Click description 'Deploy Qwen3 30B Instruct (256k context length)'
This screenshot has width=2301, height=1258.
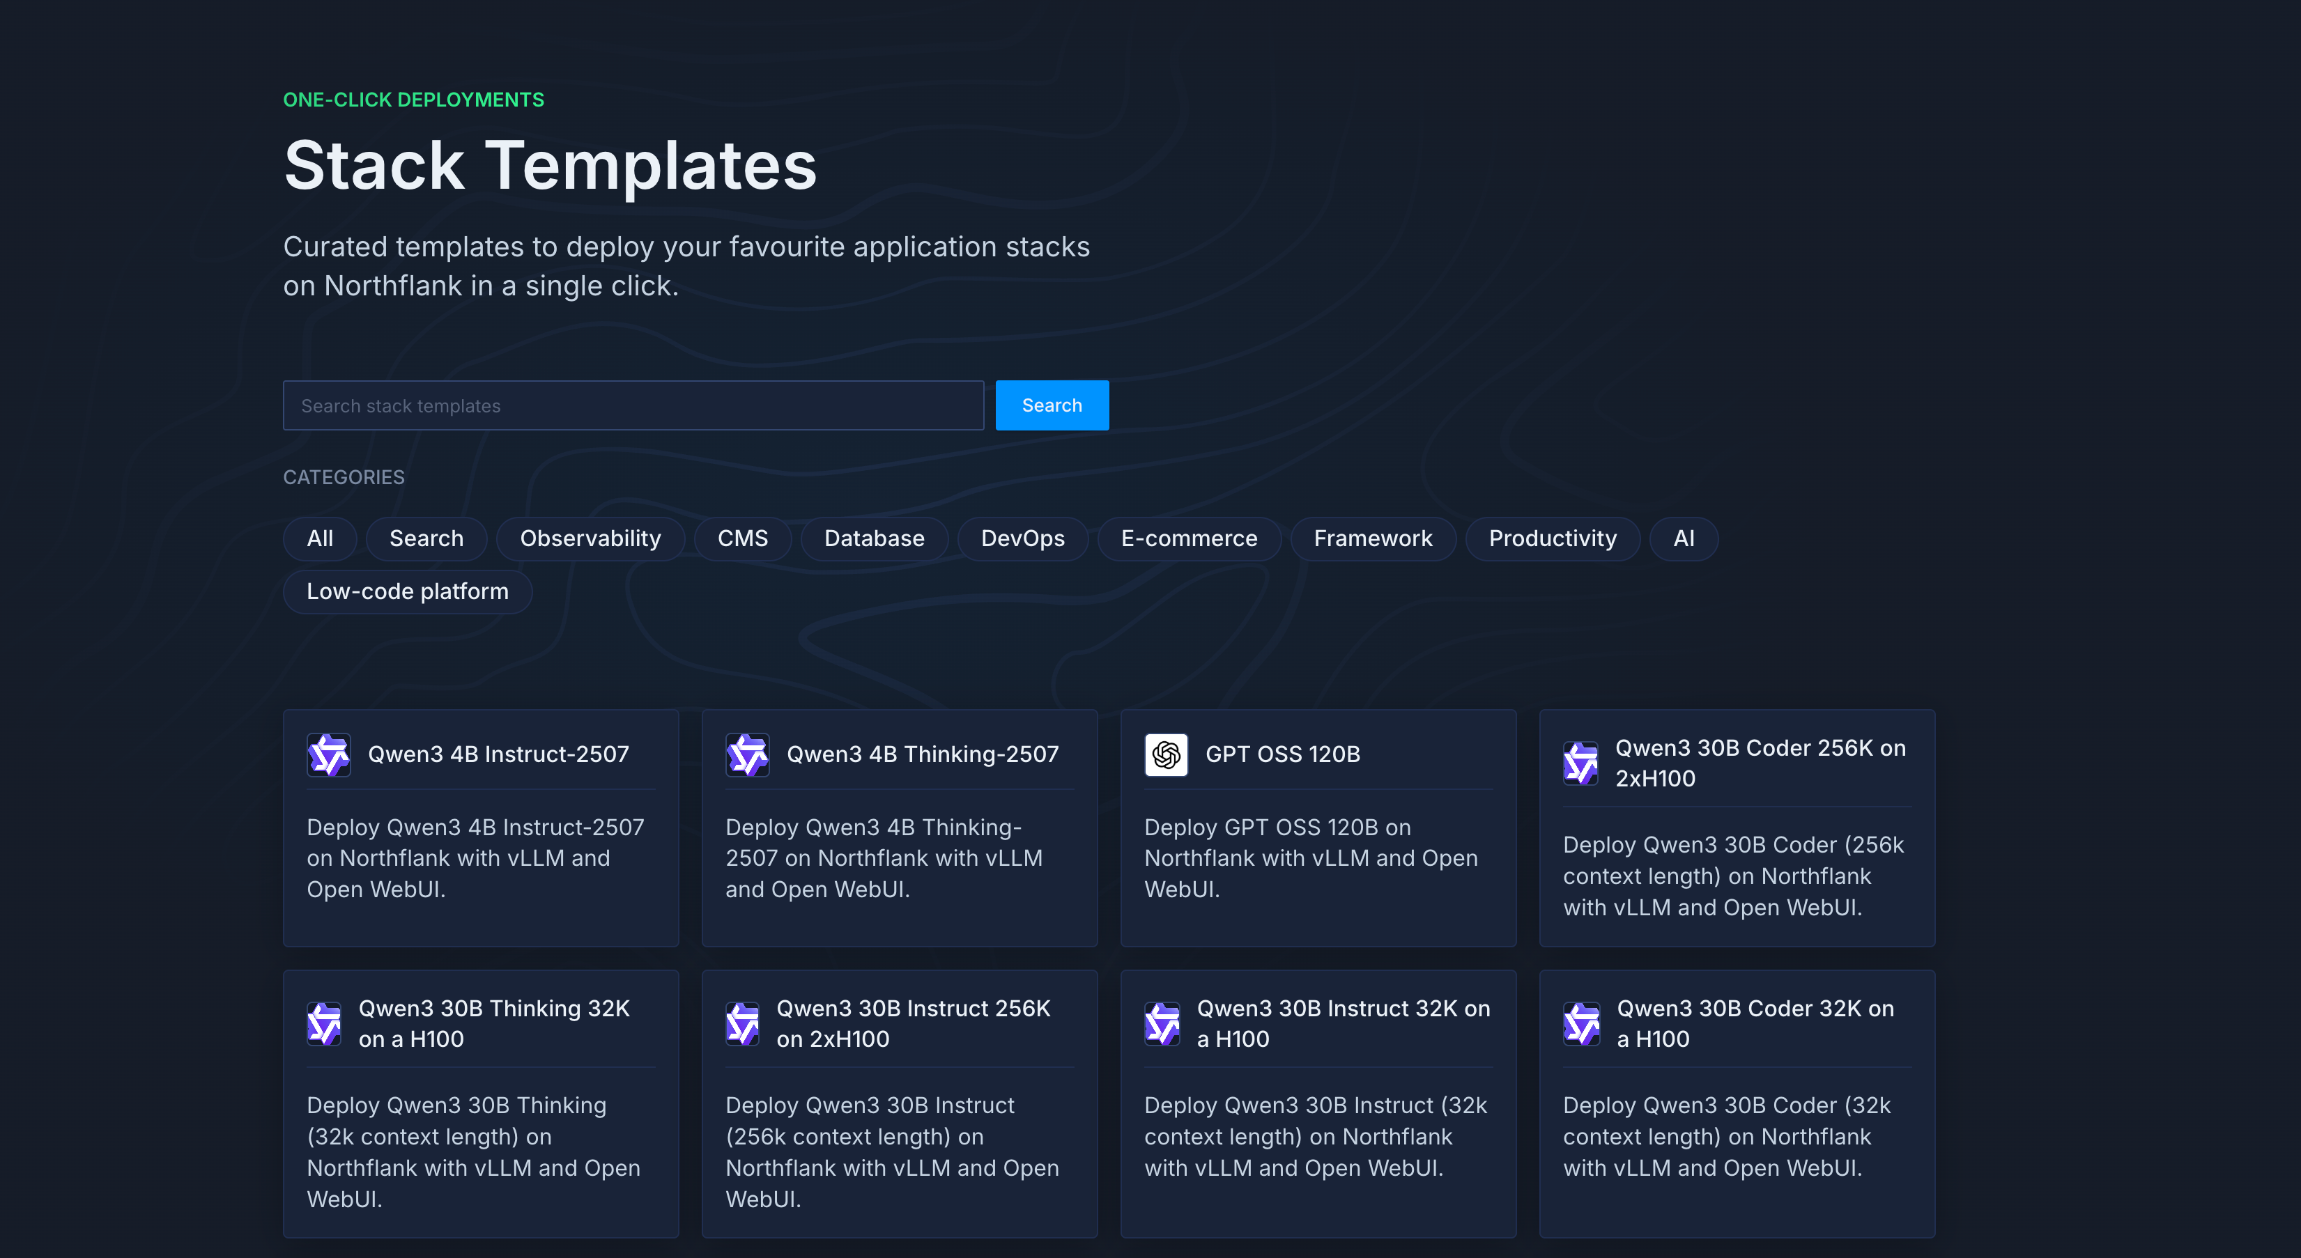(x=893, y=1151)
